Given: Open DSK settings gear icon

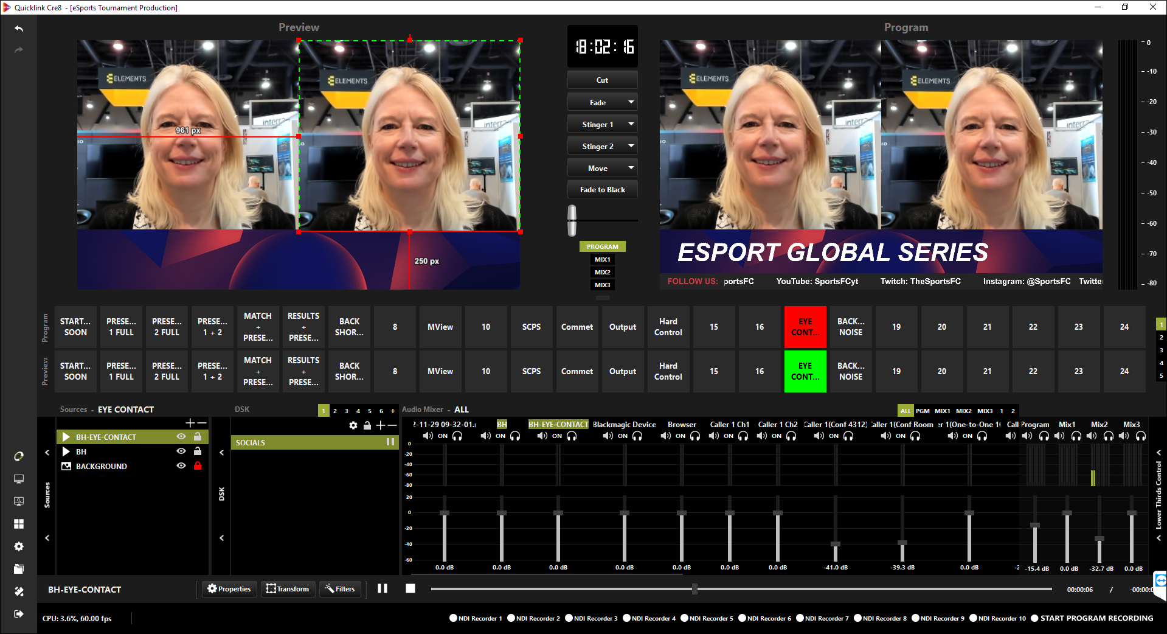Looking at the screenshot, I should [x=353, y=425].
